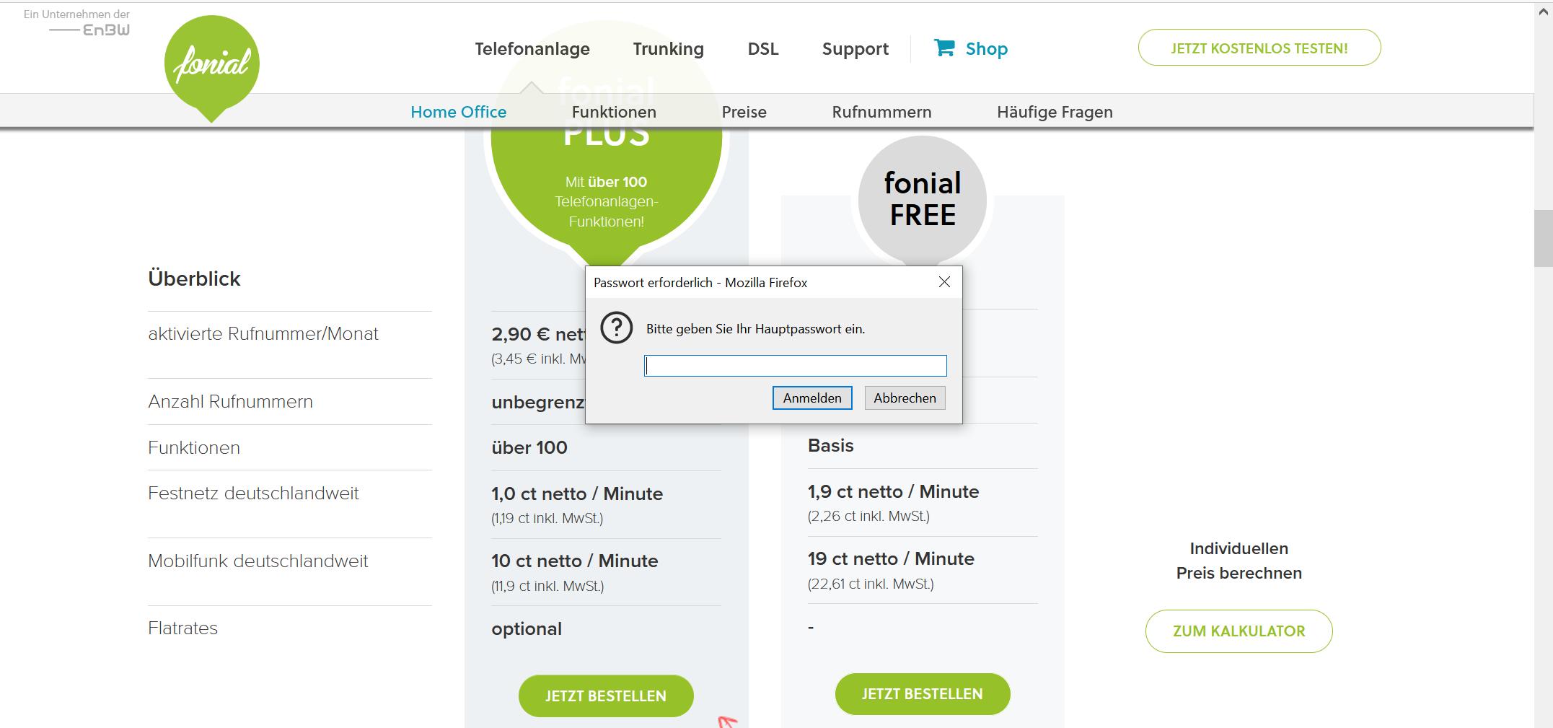Image resolution: width=1553 pixels, height=728 pixels.
Task: Open the Support menu
Action: click(x=855, y=48)
